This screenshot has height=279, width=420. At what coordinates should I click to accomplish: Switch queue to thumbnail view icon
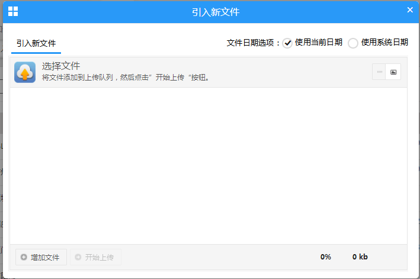click(x=393, y=72)
